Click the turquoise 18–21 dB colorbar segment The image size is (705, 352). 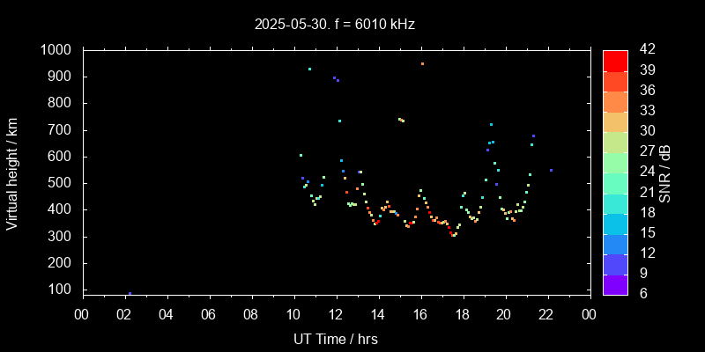tap(615, 202)
